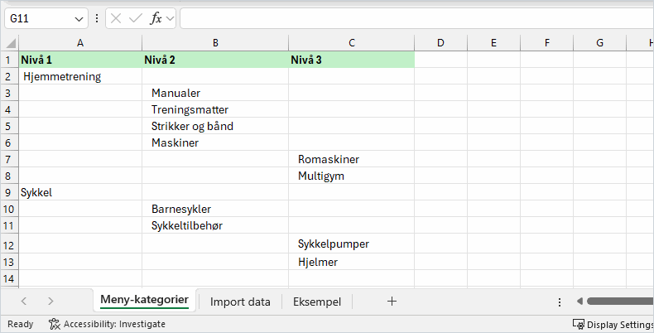Select column B header
Image resolution: width=654 pixels, height=333 pixels.
(215, 43)
